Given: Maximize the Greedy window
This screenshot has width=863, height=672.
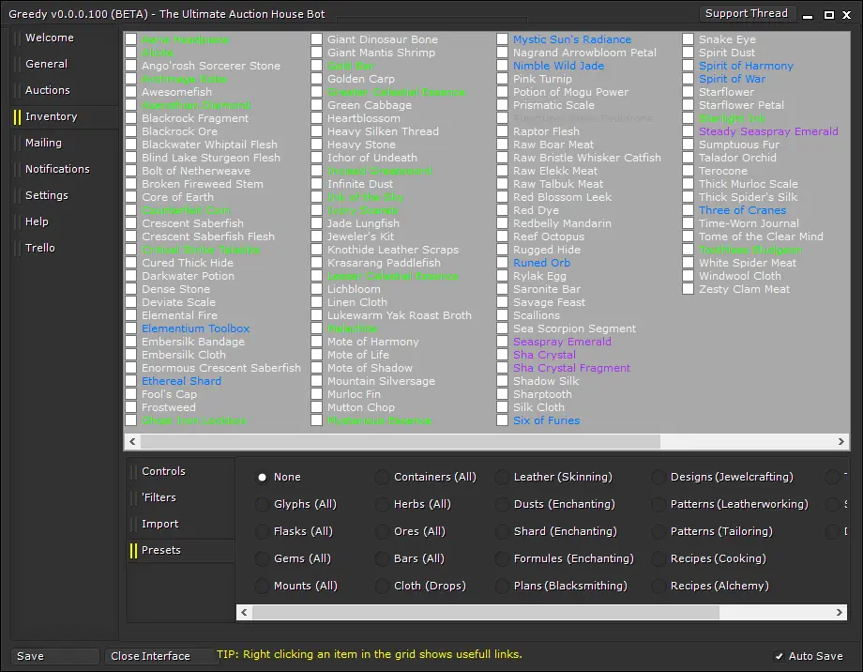Looking at the screenshot, I should [x=828, y=15].
